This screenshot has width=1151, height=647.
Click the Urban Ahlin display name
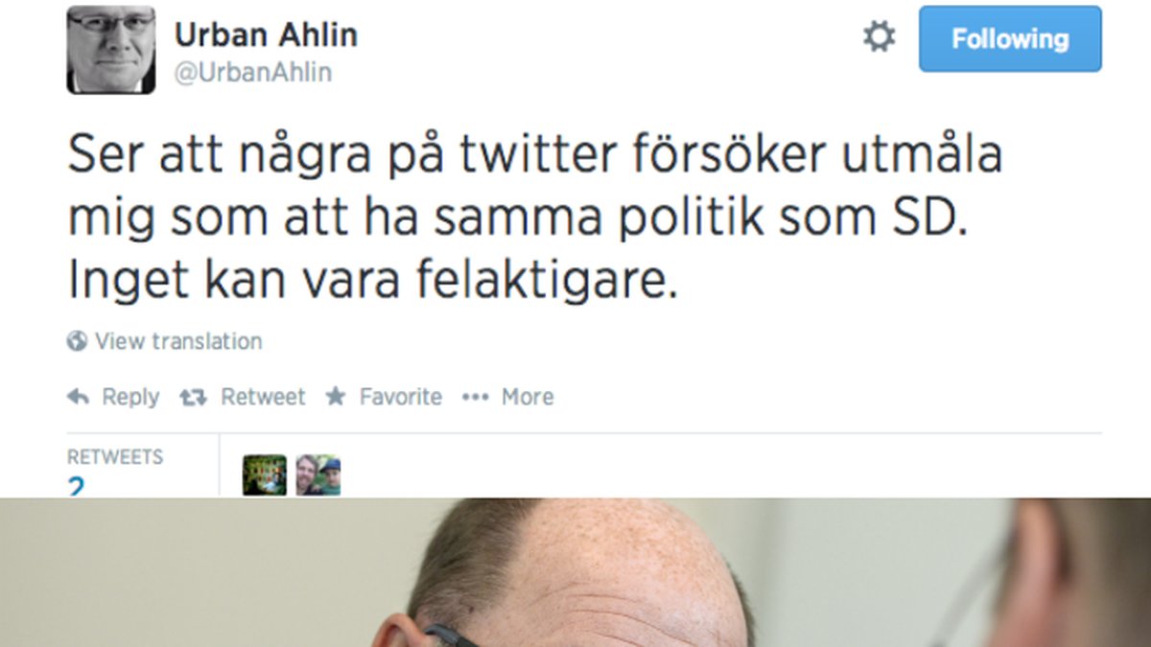(266, 35)
